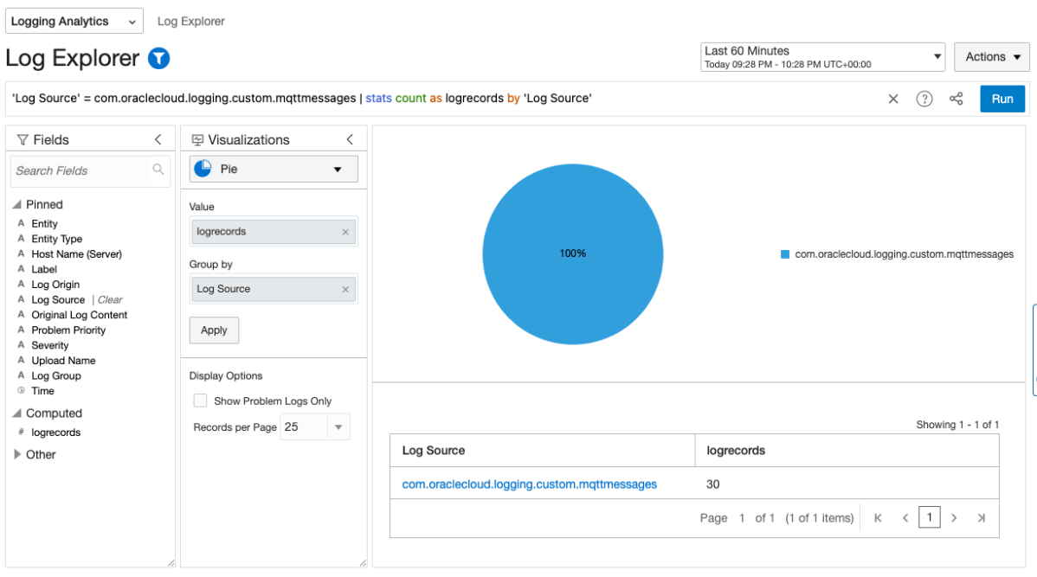Run the displayed query
The image size is (1037, 577).
(1002, 99)
